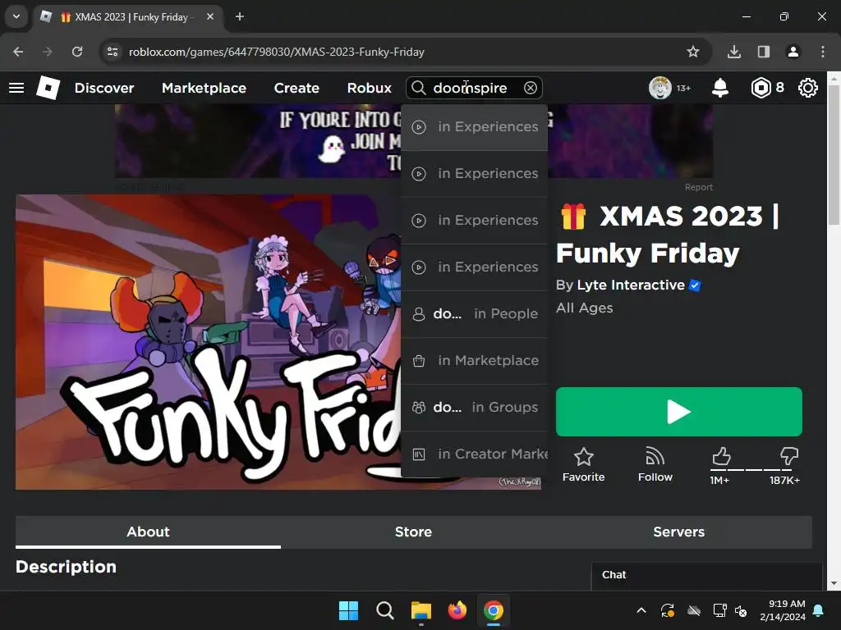
Task: Play the Funky Friday experience
Action: [679, 412]
